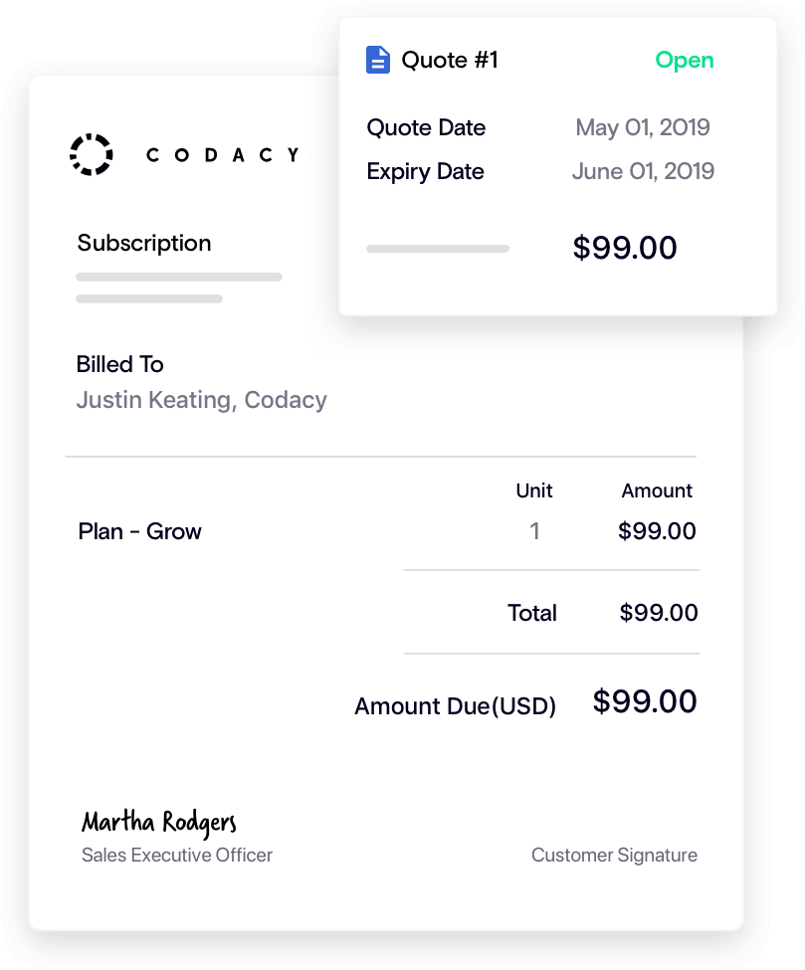Select the Quote #1 title

point(449,60)
